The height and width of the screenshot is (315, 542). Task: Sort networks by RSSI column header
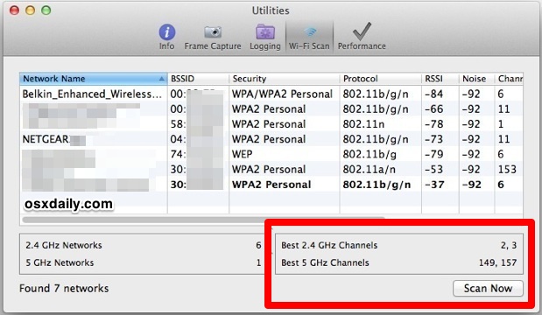click(x=440, y=79)
